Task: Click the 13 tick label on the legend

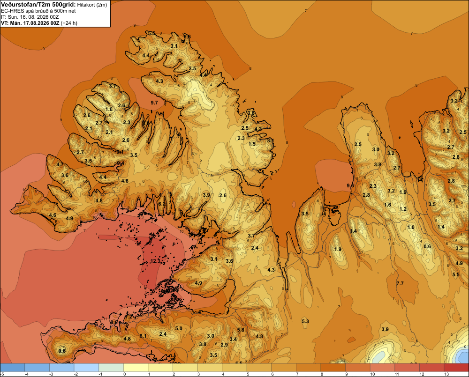Action: click(x=446, y=374)
